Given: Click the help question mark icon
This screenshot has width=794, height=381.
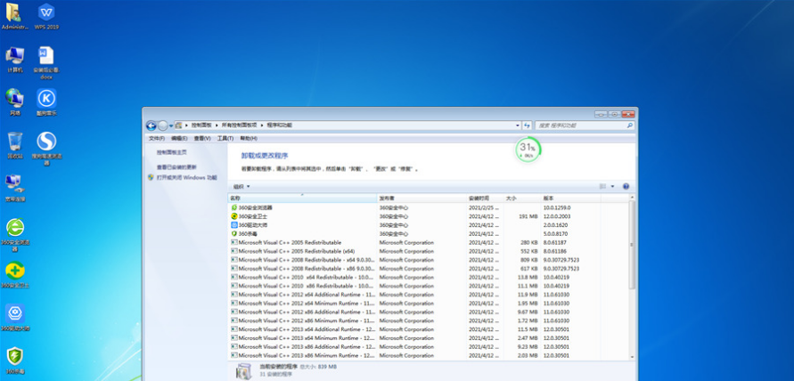Looking at the screenshot, I should [x=626, y=186].
